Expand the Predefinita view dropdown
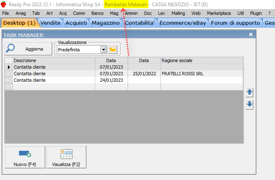 (x=104, y=50)
